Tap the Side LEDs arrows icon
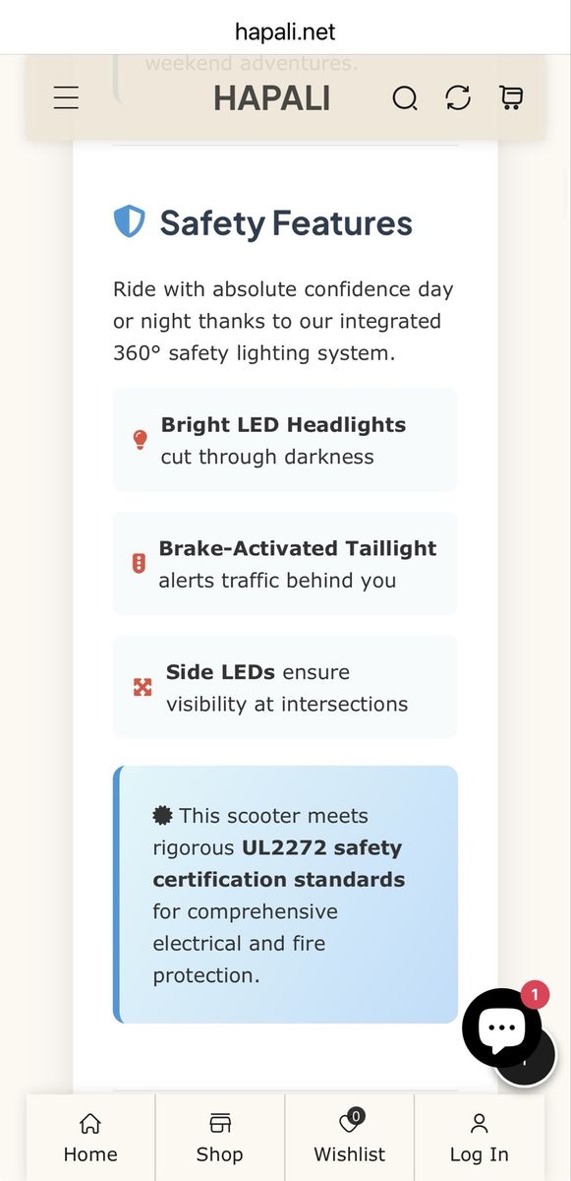 coord(143,687)
